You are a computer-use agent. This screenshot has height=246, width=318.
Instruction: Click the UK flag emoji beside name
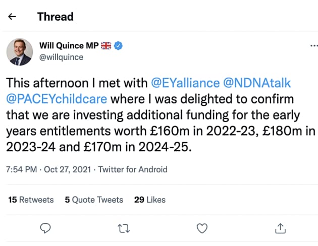[x=106, y=46]
